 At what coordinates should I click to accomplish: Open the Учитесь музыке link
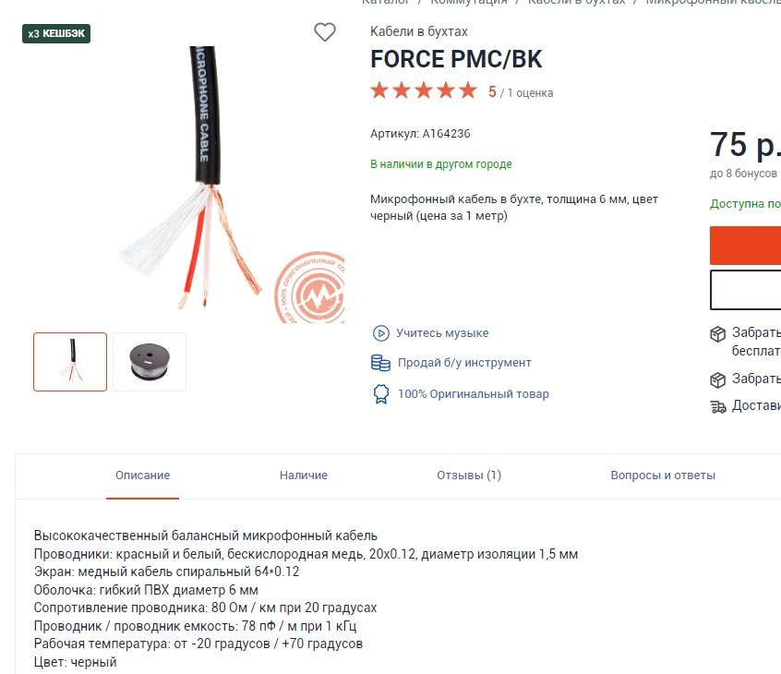pyautogui.click(x=442, y=333)
